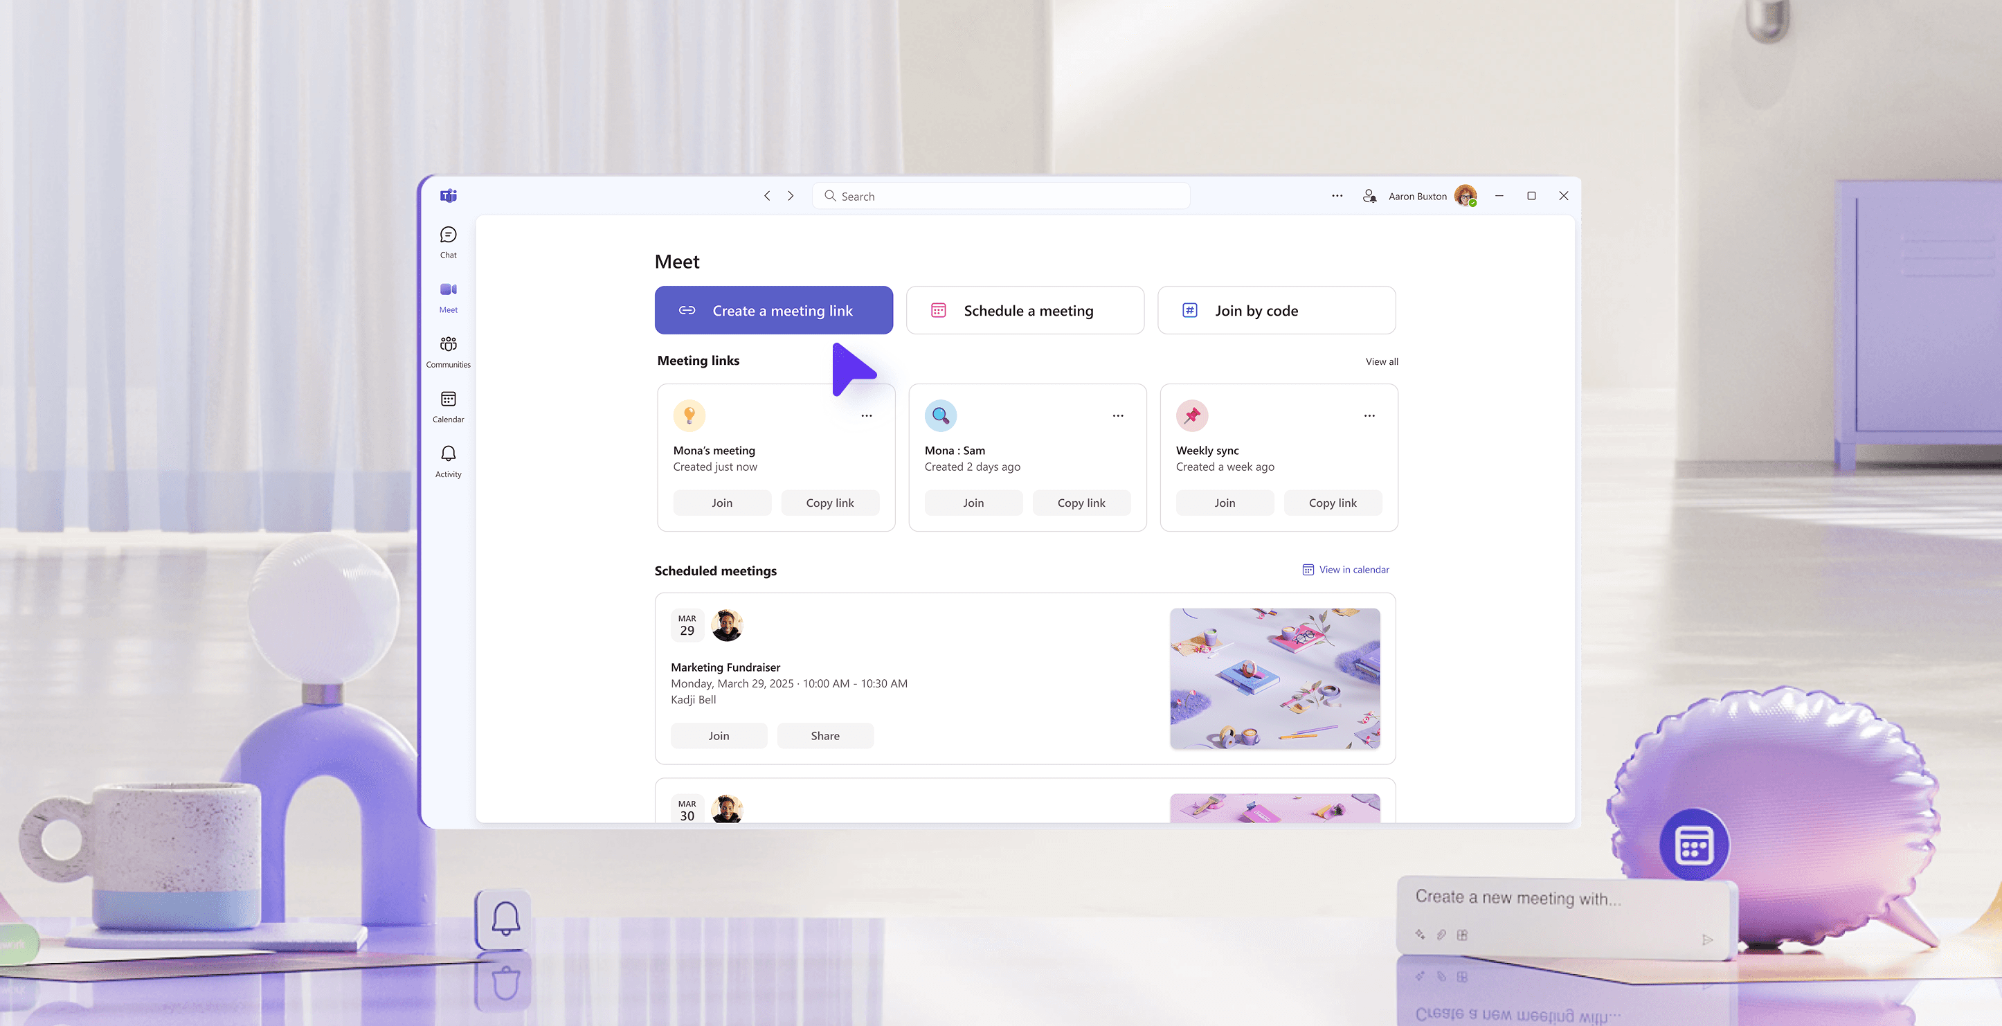Select the Communities icon in sidebar
This screenshot has height=1026, width=2002.
click(449, 350)
